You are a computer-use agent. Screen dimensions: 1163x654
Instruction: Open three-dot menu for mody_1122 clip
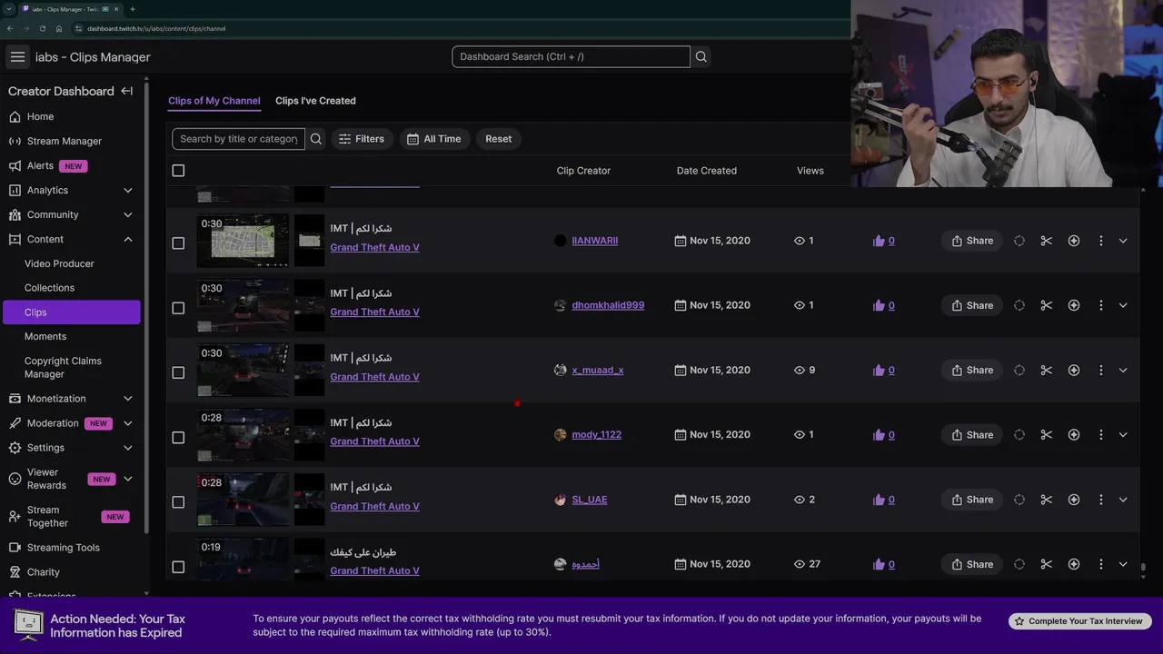point(1100,435)
